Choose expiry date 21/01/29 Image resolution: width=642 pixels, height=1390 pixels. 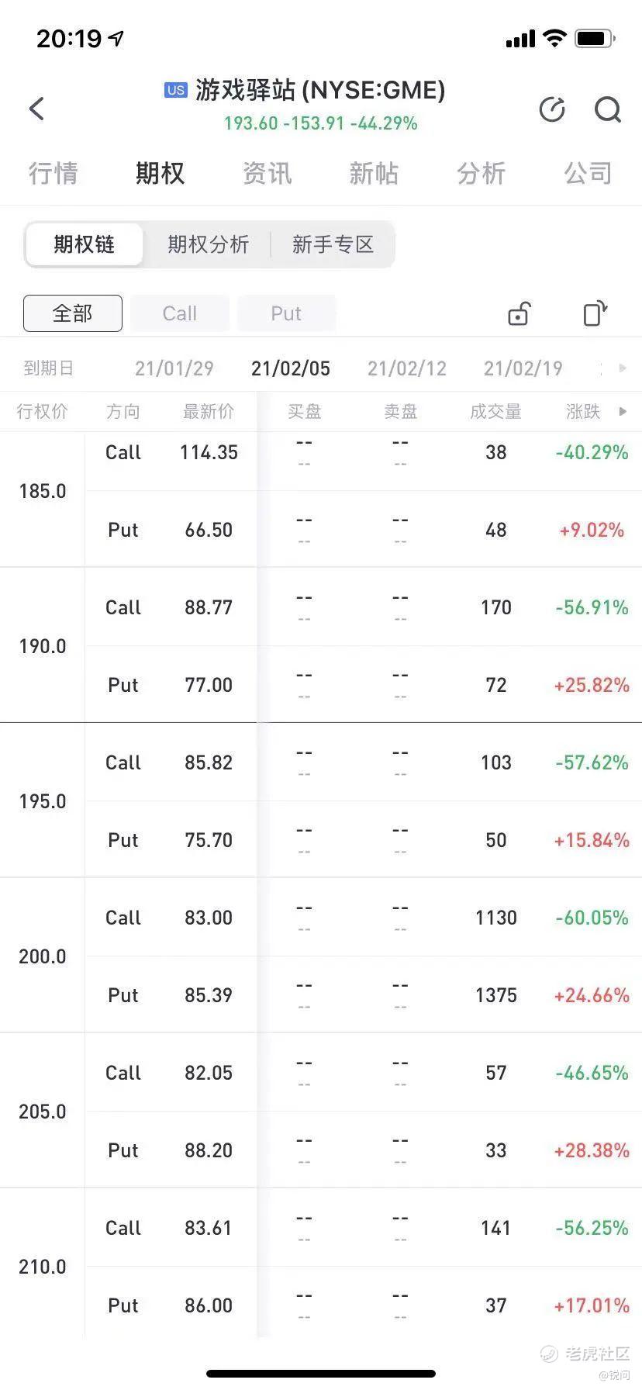pos(174,368)
